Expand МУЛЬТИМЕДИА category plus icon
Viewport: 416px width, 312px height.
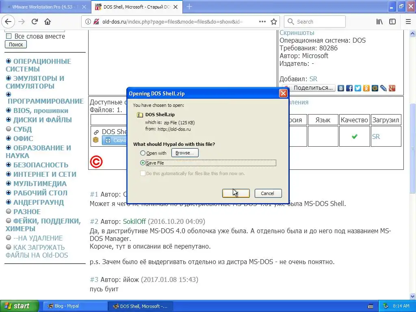tap(9, 183)
